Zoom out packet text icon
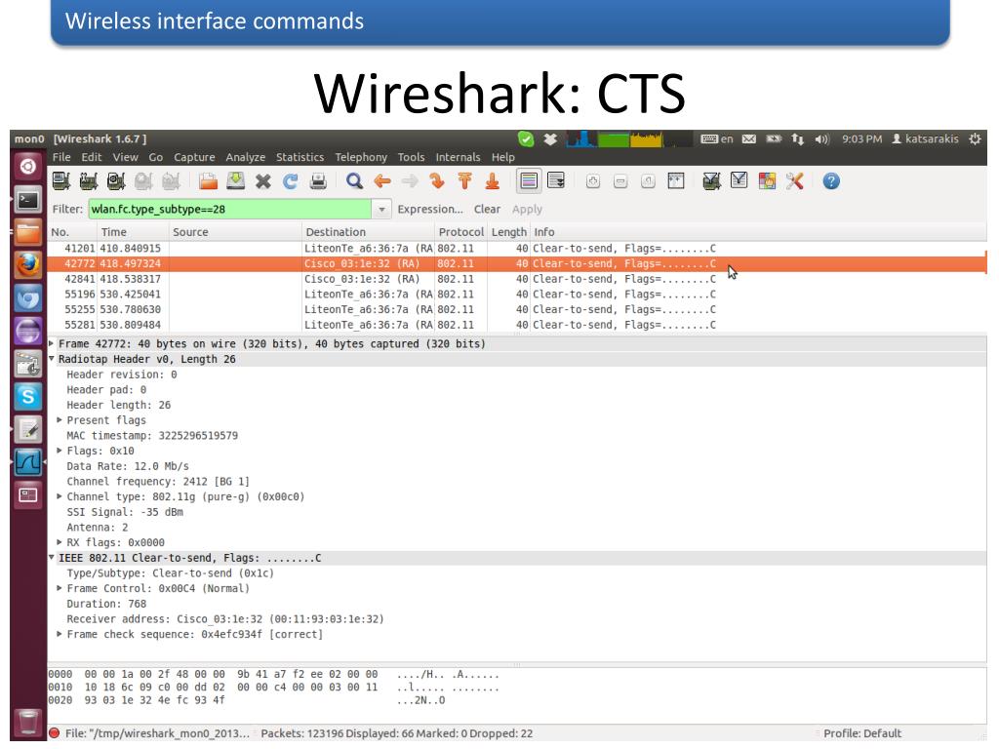This screenshot has height=749, width=999. coord(620,181)
